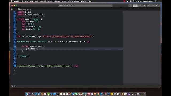
Task: Open the File menu
Action: click(22, 1)
